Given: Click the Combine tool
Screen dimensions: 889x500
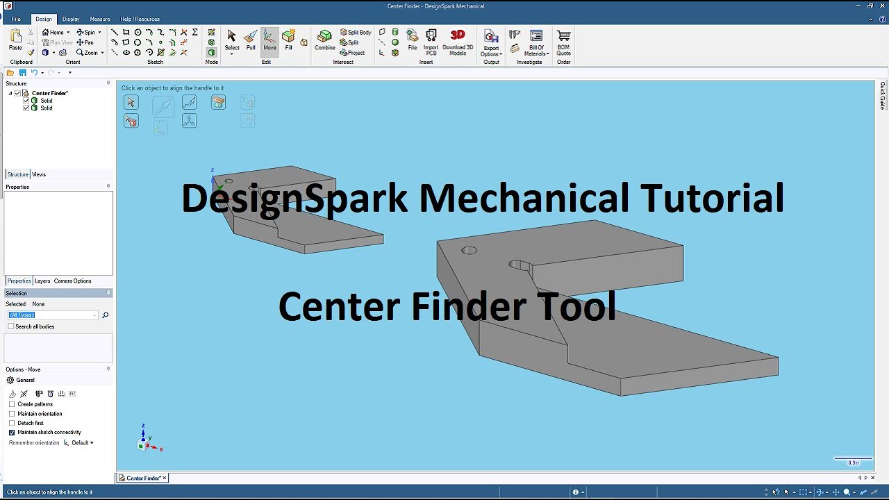Looking at the screenshot, I should coord(324,40).
